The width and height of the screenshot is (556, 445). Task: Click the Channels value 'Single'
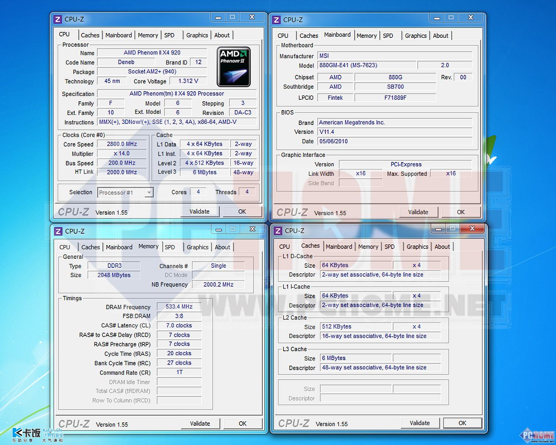(x=218, y=266)
